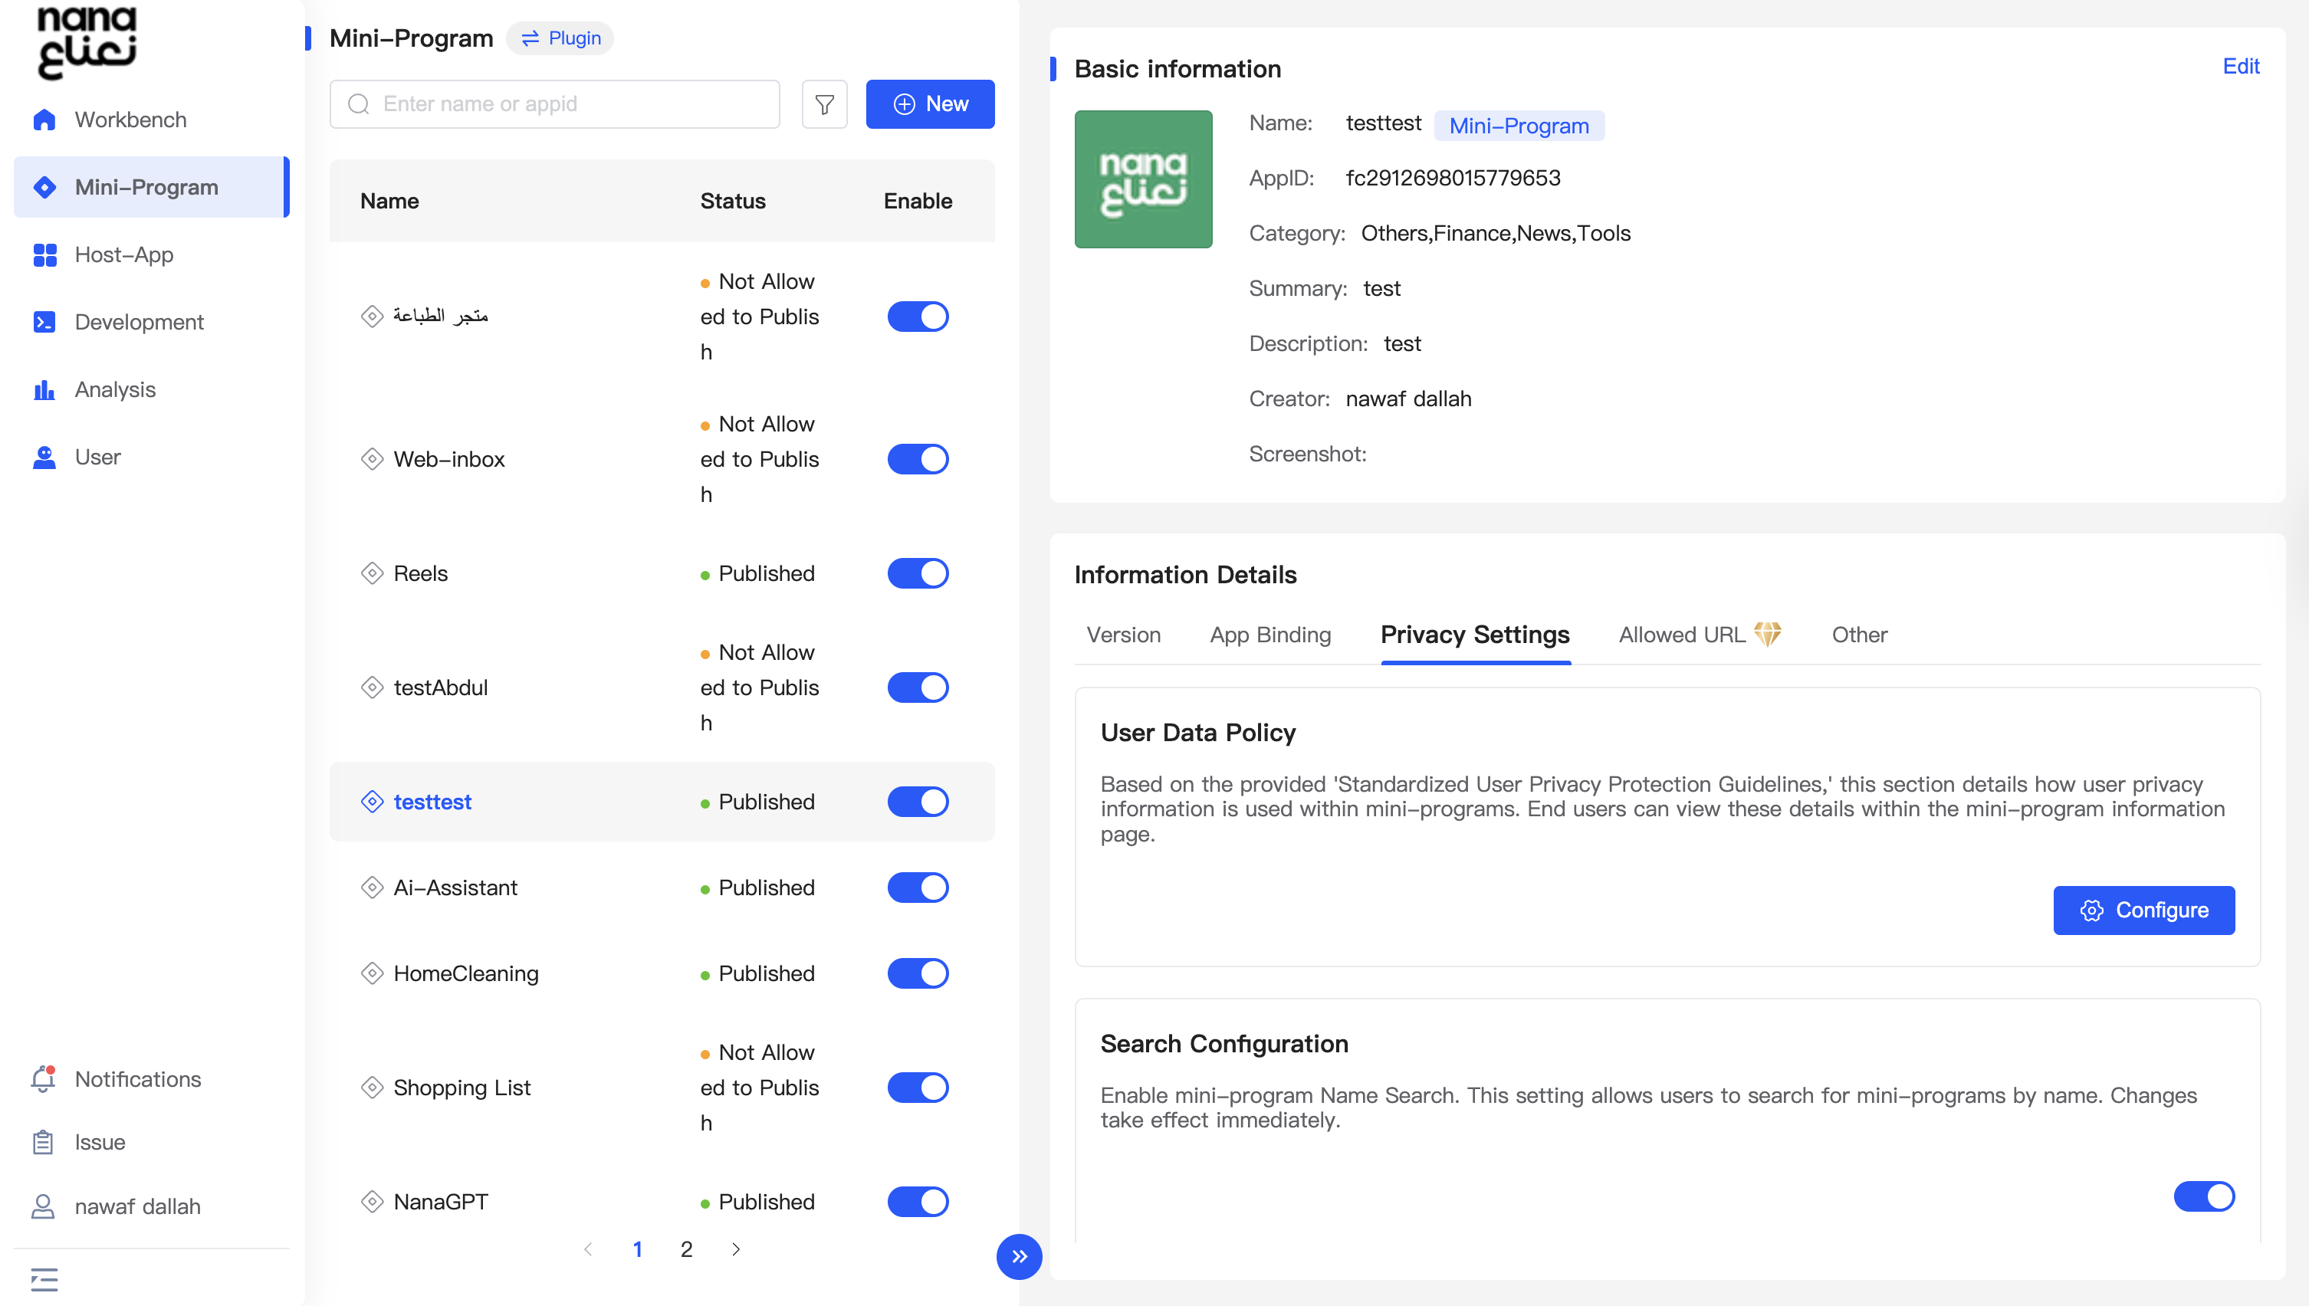Go to next page with the right chevron
This screenshot has height=1306, width=2309.
tap(736, 1249)
